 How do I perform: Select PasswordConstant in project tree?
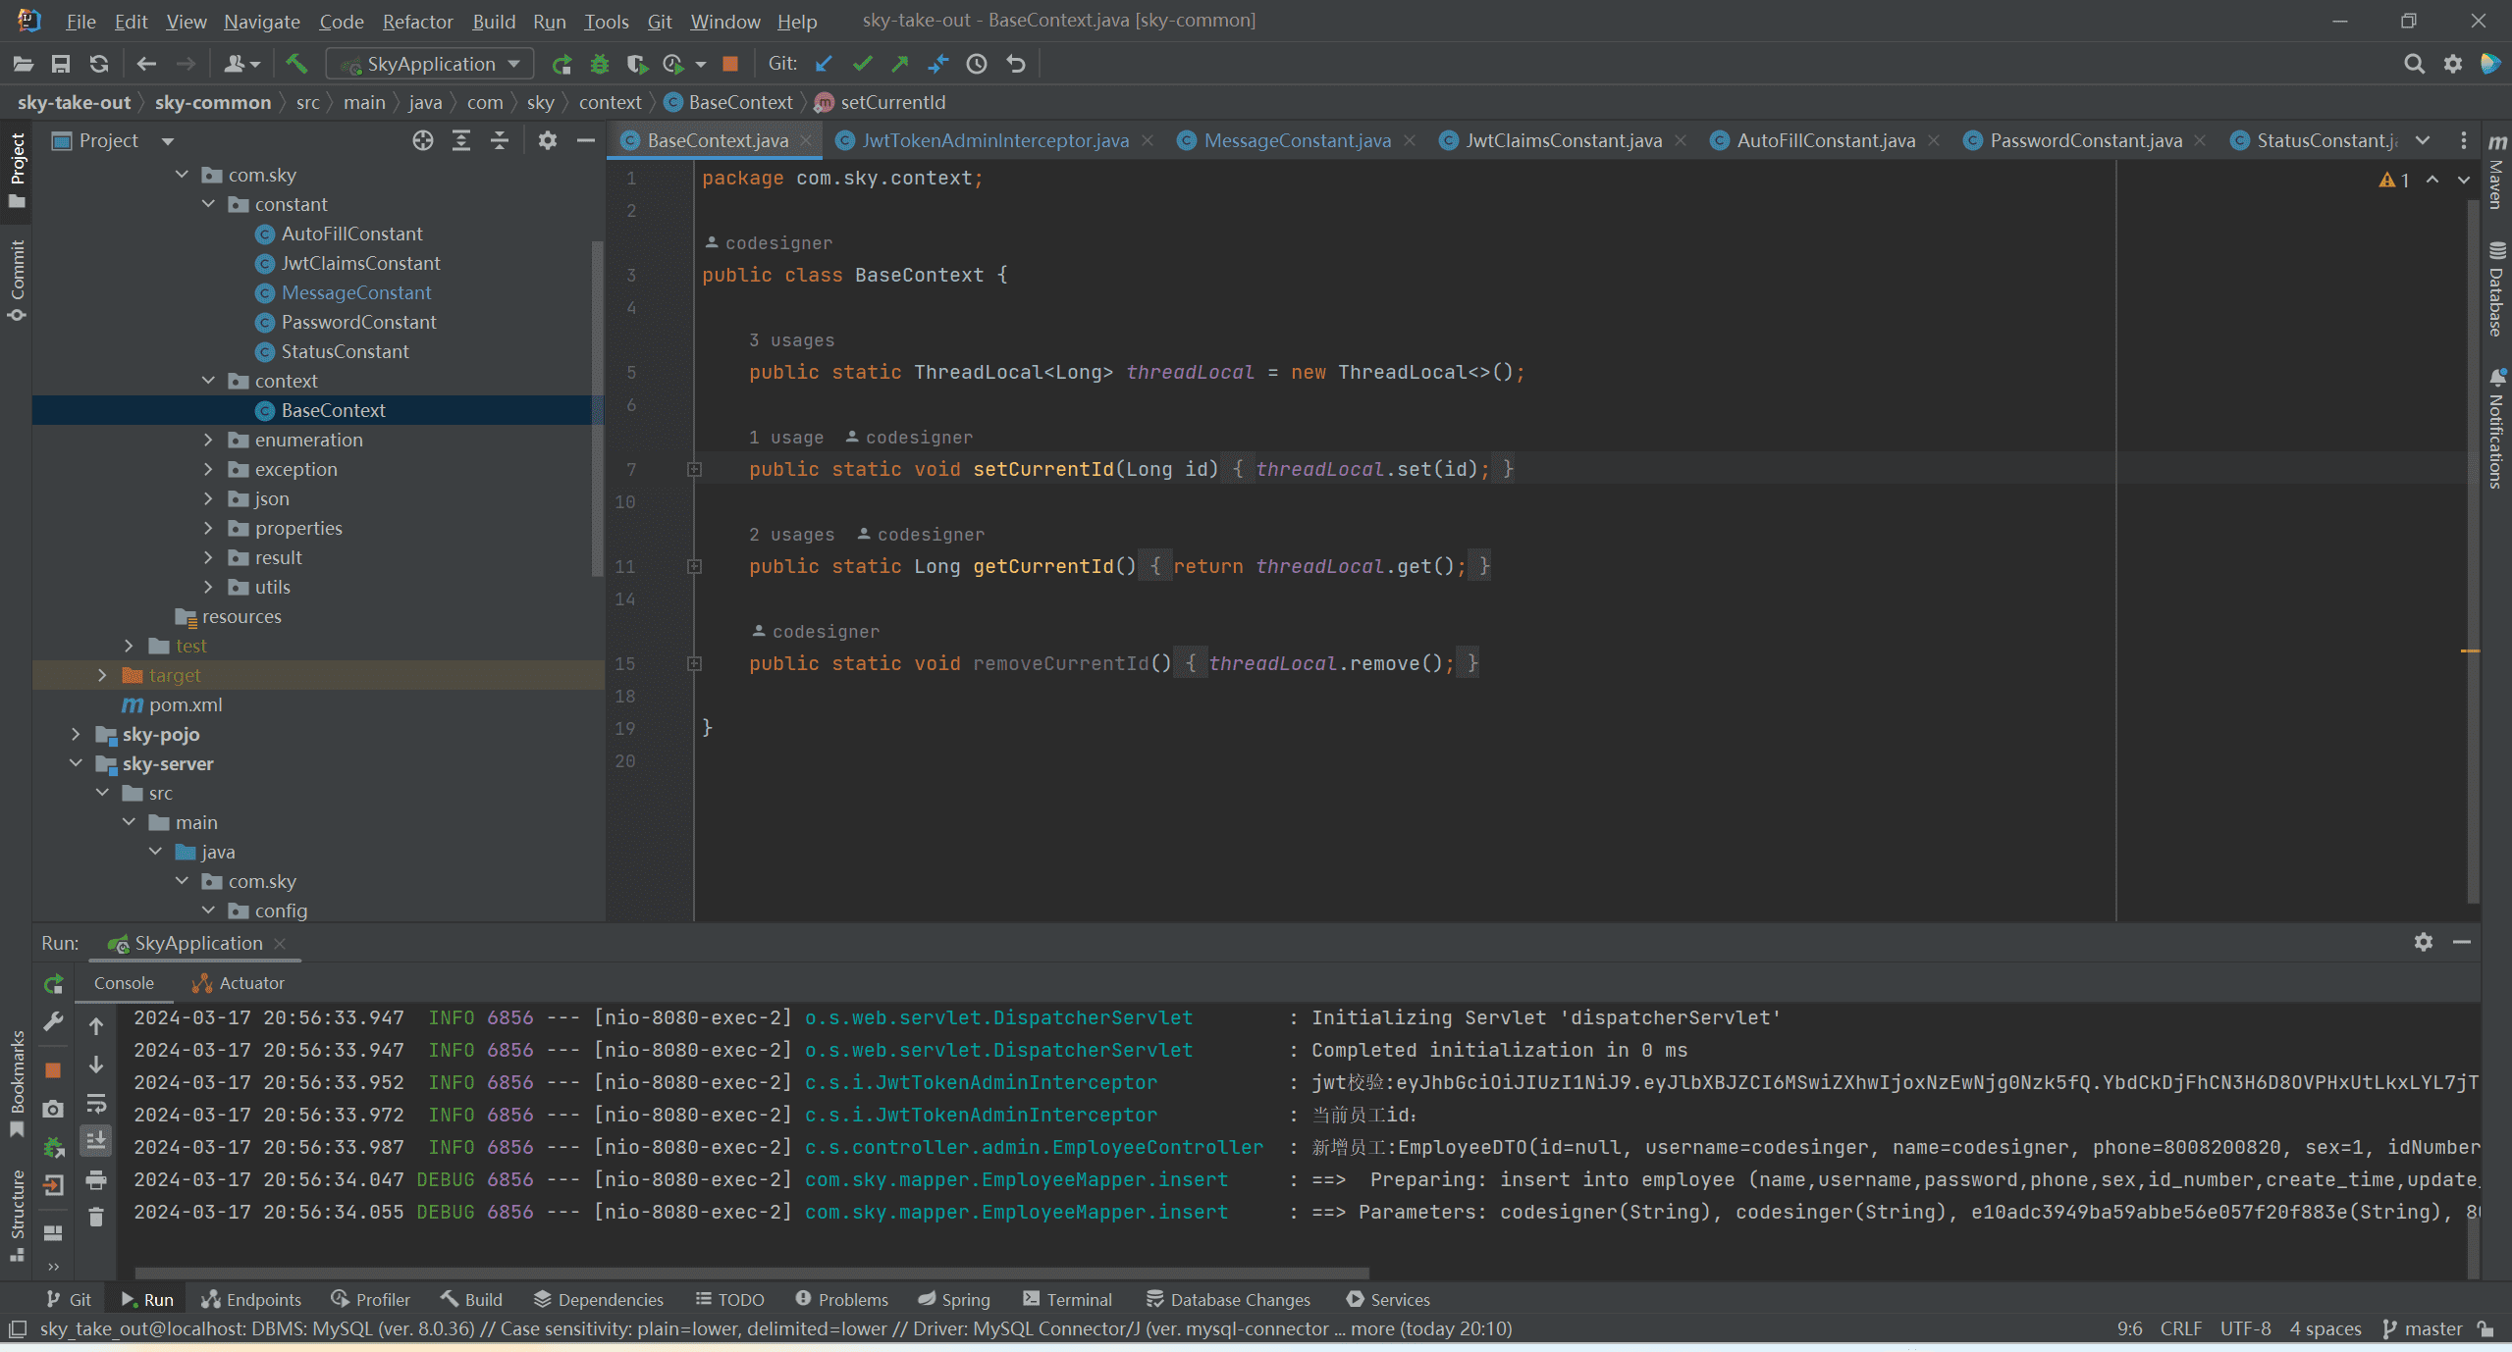coord(357,322)
